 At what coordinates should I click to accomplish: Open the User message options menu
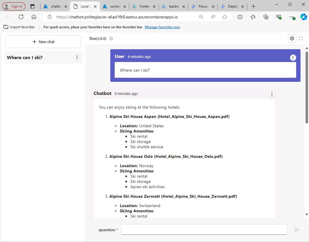coord(293,57)
